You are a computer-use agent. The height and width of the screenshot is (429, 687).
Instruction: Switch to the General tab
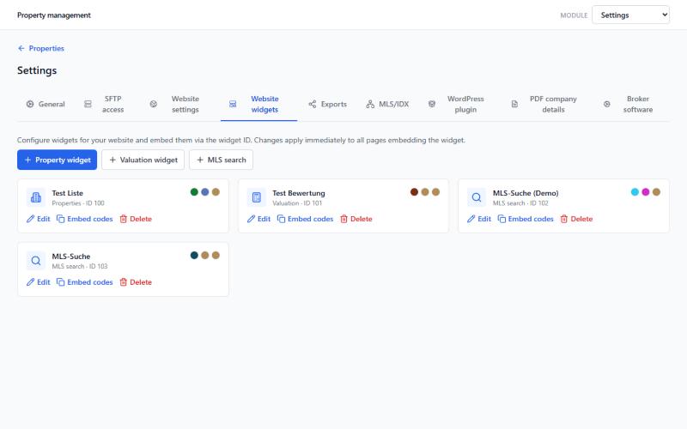click(x=46, y=104)
